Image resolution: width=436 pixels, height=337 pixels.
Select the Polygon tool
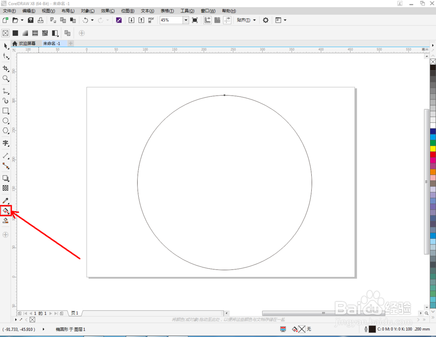(x=6, y=131)
